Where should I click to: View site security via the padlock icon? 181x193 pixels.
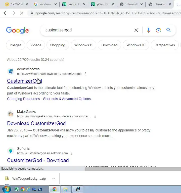[x=32, y=13]
